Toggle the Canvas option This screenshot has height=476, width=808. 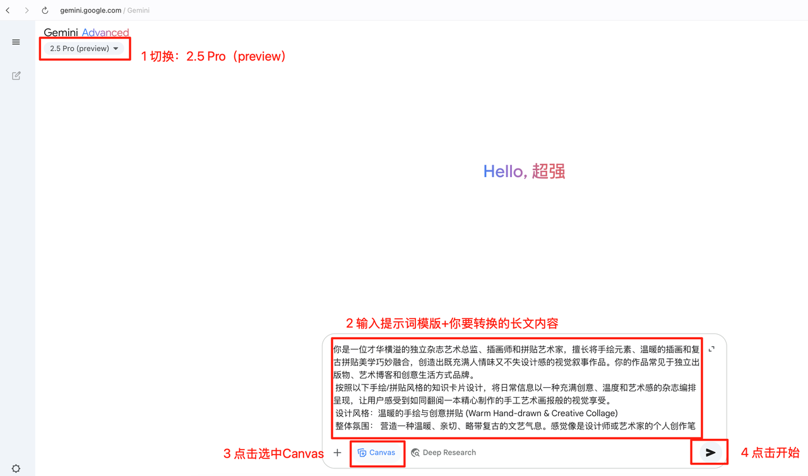pyautogui.click(x=376, y=453)
